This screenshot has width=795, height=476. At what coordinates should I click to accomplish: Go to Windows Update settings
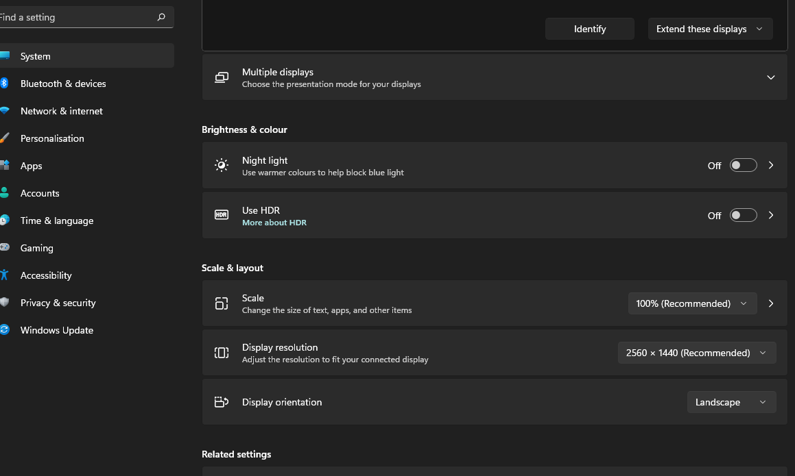click(57, 330)
